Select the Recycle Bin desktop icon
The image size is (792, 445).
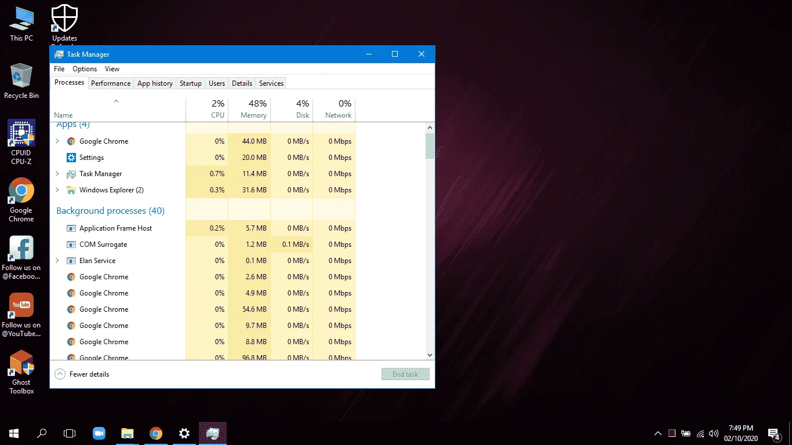21,82
